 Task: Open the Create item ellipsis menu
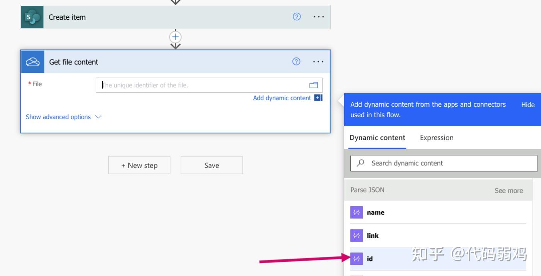(x=319, y=17)
